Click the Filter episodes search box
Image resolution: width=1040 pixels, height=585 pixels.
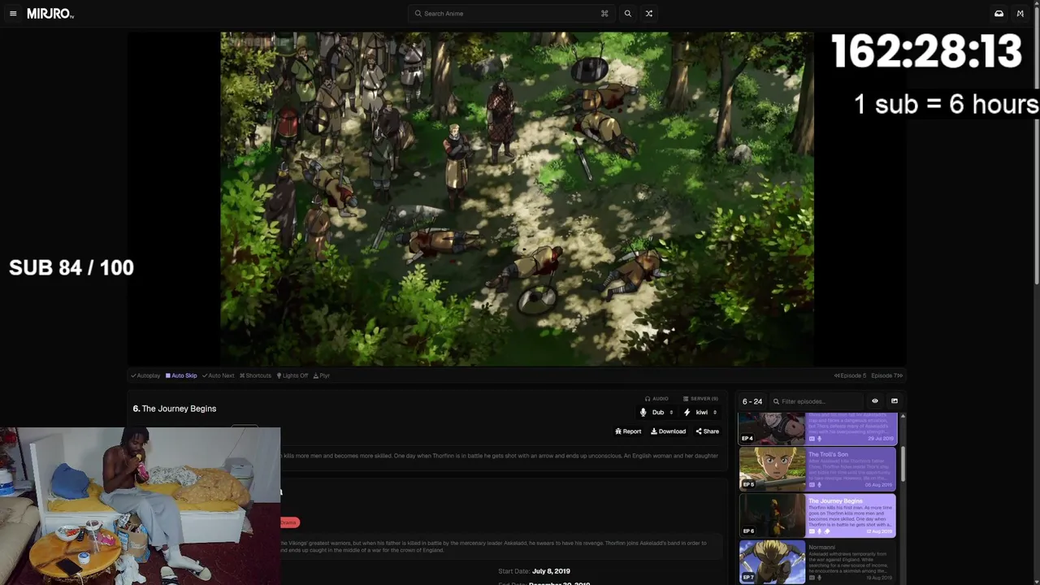[817, 401]
